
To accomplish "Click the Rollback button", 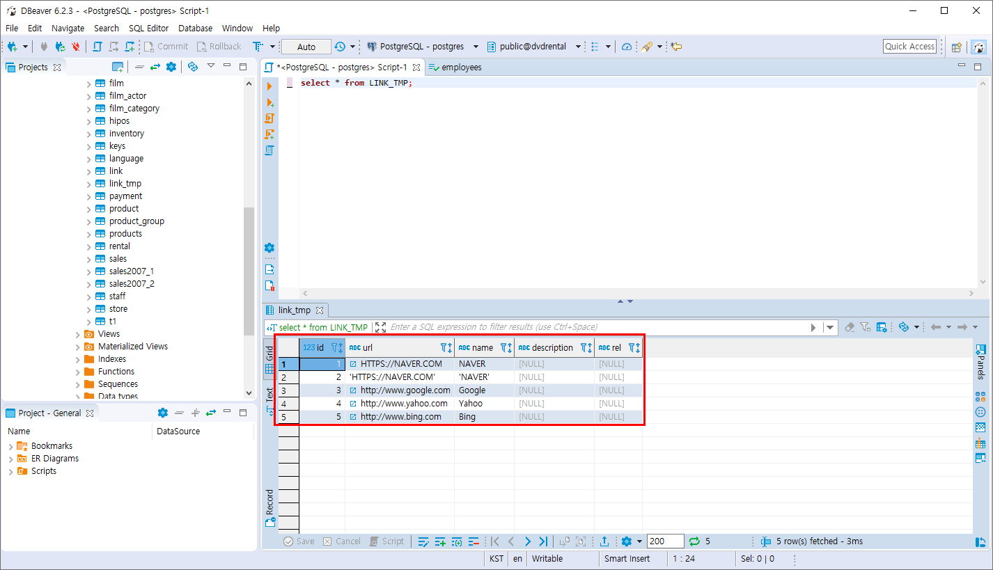I will tap(219, 47).
